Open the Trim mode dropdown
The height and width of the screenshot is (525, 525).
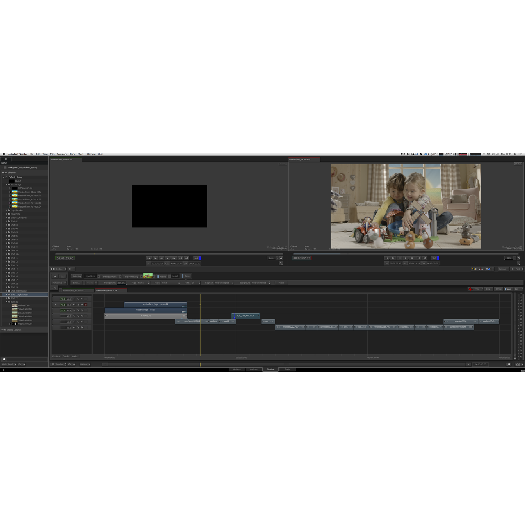(x=476, y=289)
